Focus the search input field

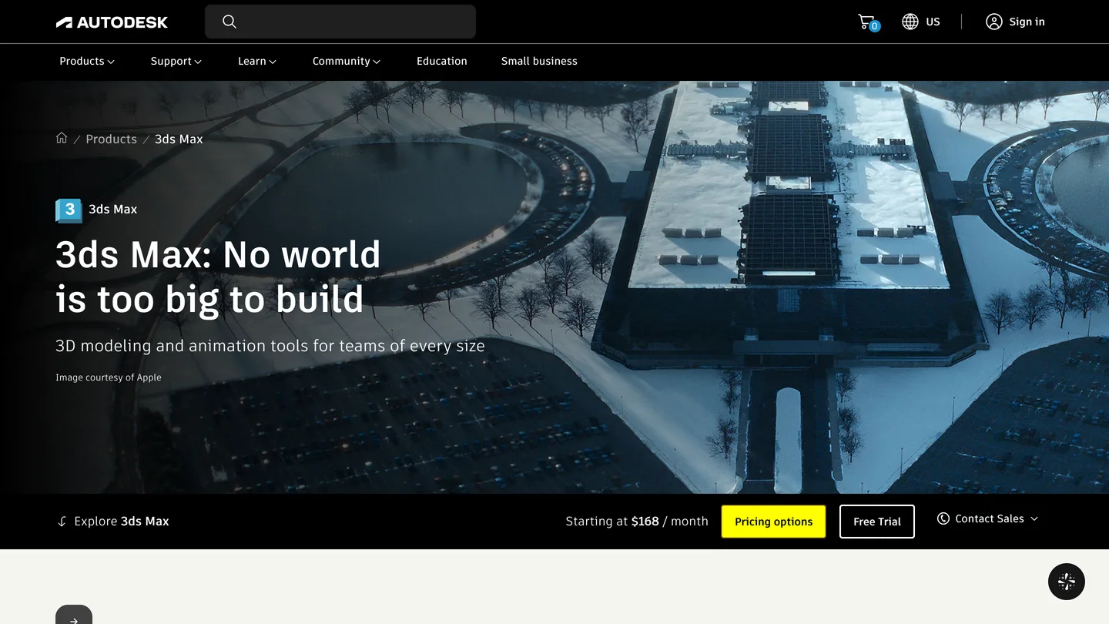(x=340, y=22)
